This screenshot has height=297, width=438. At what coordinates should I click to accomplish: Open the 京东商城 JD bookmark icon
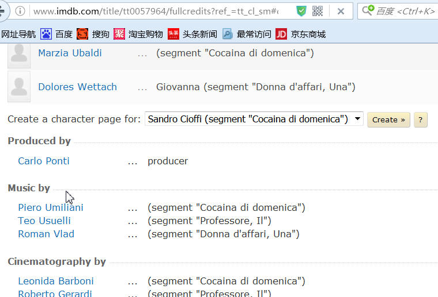pyautogui.click(x=281, y=34)
